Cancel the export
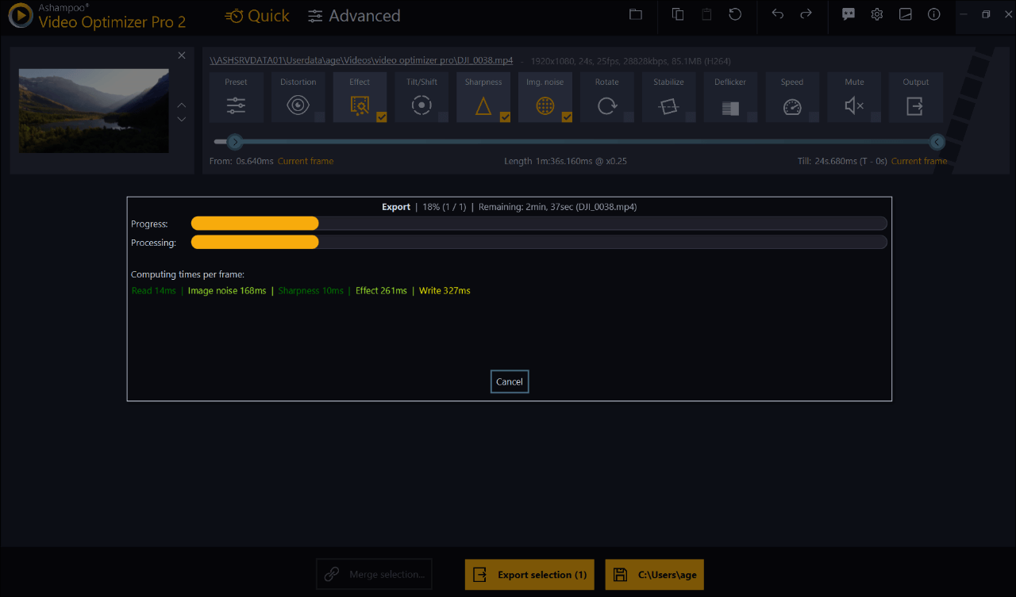Viewport: 1016px width, 597px height. coord(510,381)
